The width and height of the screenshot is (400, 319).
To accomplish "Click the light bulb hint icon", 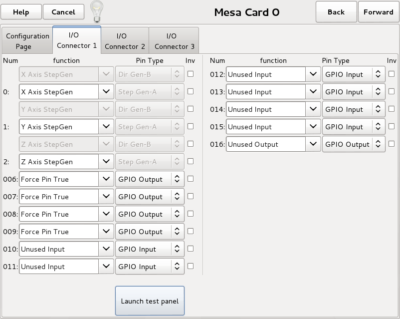I will (97, 11).
